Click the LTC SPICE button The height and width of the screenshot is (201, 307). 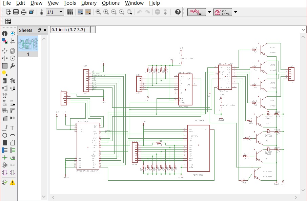(222, 11)
